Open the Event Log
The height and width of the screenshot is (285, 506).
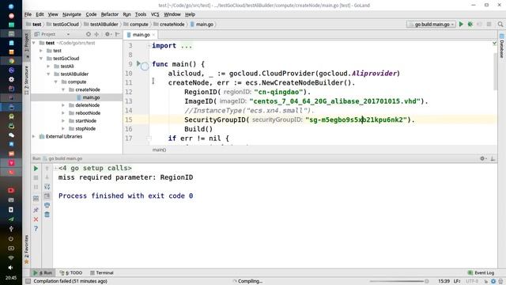tap(481, 272)
